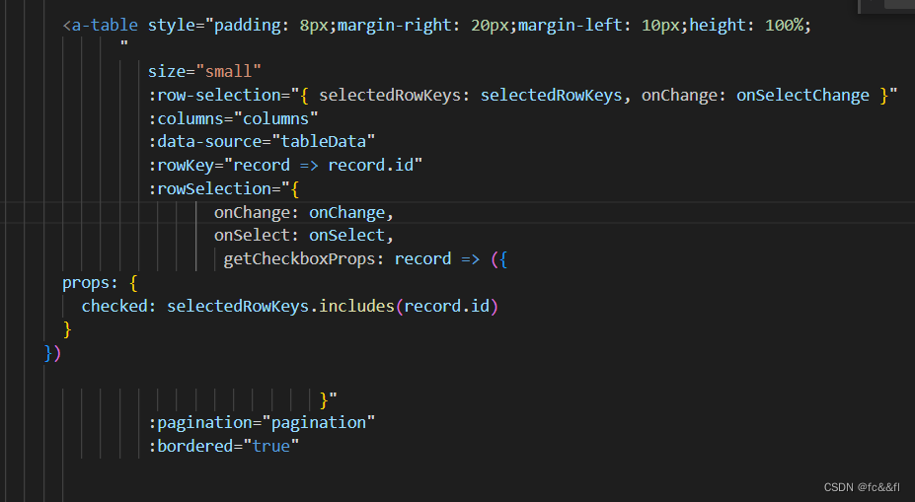Click the :data-source="tableData" line
Image resolution: width=915 pixels, height=502 pixels.
coord(262,141)
